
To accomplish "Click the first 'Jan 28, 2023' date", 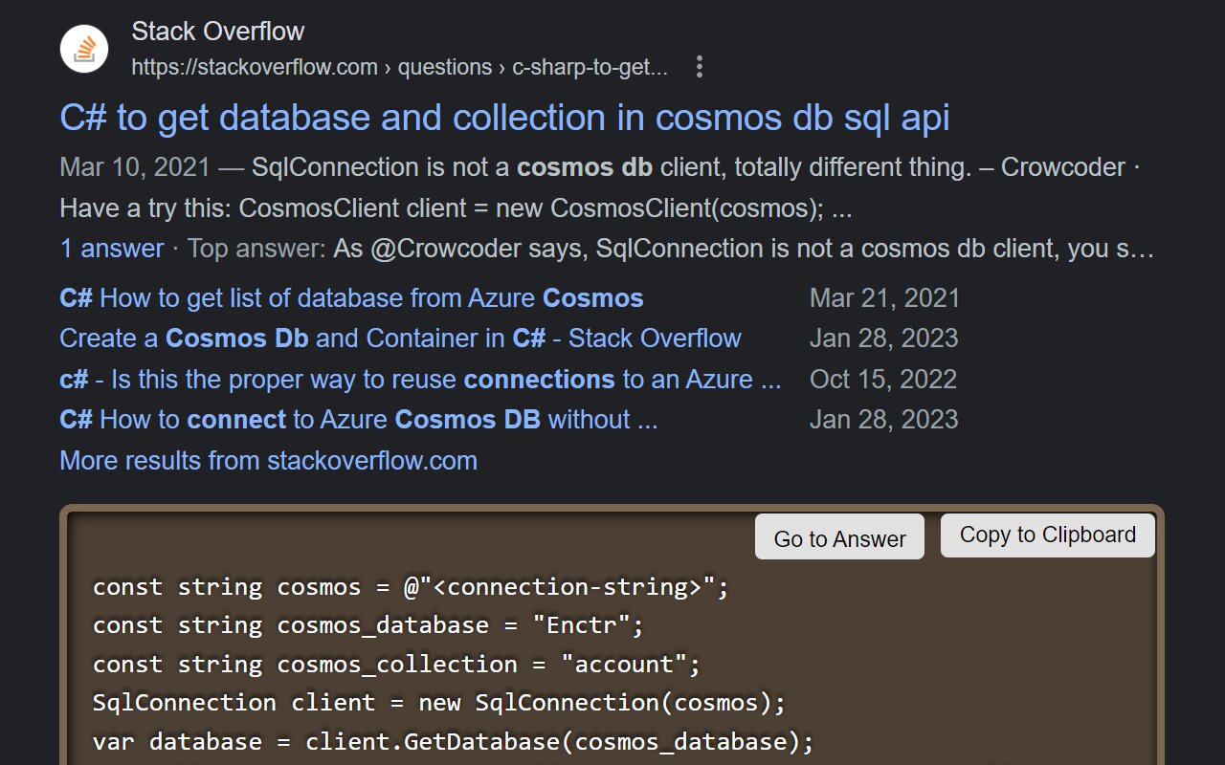I will pyautogui.click(x=883, y=339).
